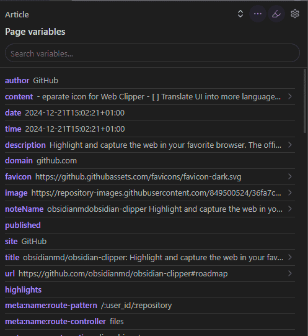Click the variables list scrollbar thumb
The height and width of the screenshot is (336, 308).
click(305, 101)
